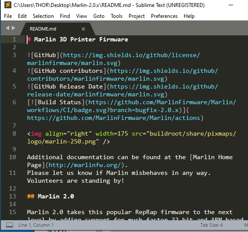Viewport: 248px width, 232px height.
Task: Open the Tab Size: 4 selector
Action: point(211,225)
